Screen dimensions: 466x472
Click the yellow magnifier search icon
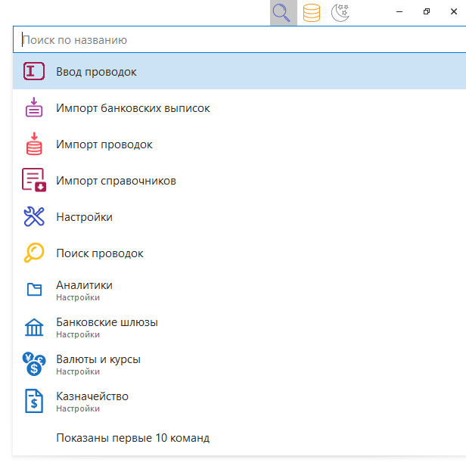click(34, 253)
